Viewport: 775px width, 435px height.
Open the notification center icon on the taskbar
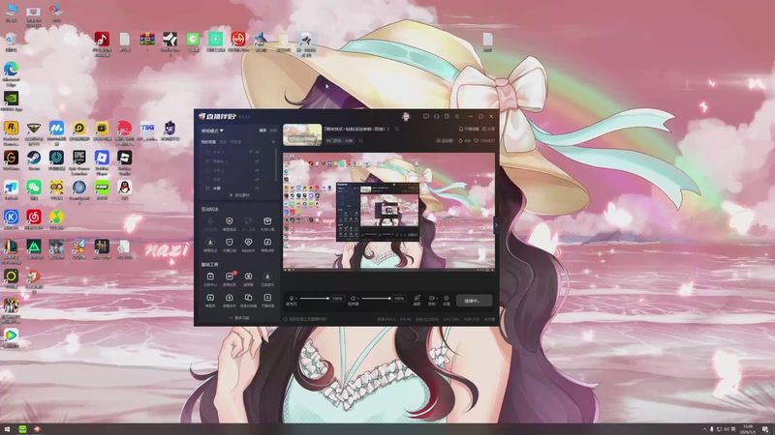(766, 429)
